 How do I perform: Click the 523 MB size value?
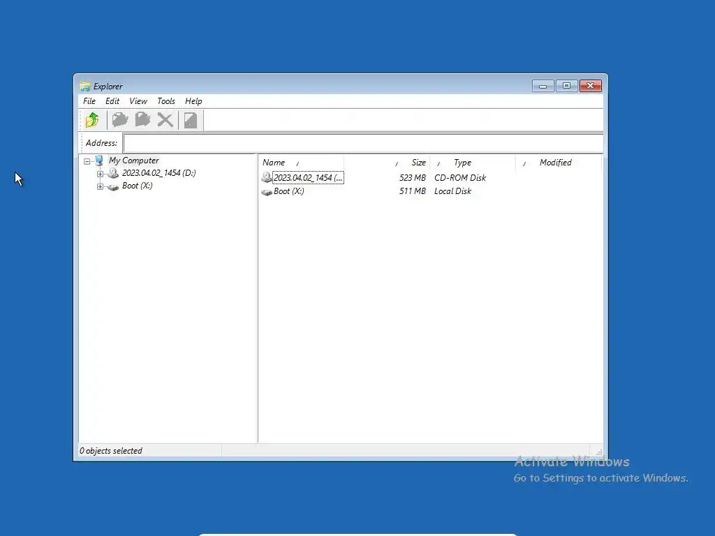[412, 178]
